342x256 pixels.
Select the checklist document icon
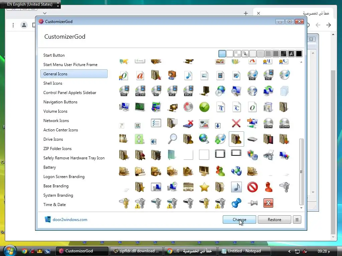click(x=156, y=123)
